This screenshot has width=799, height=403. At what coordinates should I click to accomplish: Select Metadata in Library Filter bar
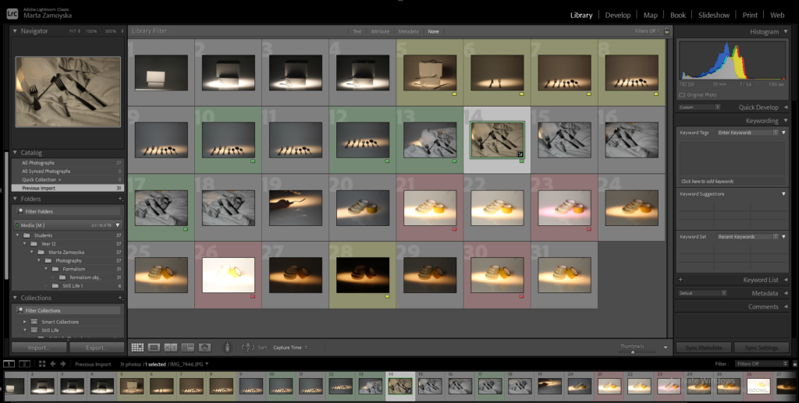408,31
